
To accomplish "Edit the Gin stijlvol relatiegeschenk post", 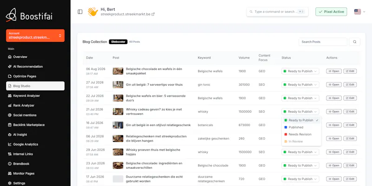I will [350, 125].
